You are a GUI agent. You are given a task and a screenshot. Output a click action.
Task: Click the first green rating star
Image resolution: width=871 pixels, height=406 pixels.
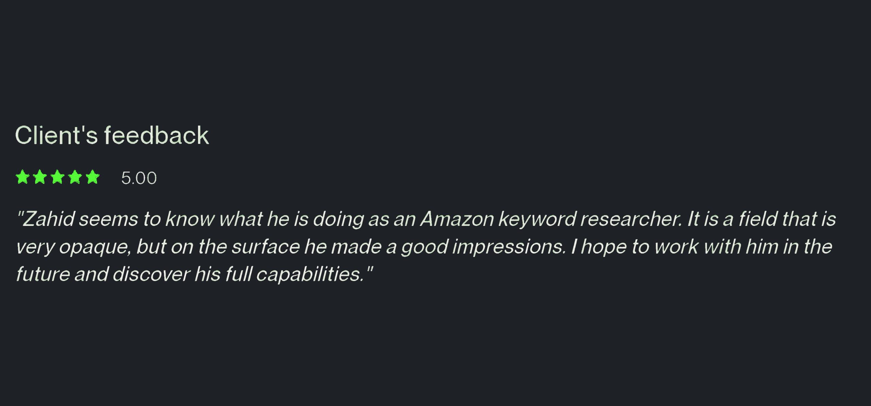tap(22, 177)
